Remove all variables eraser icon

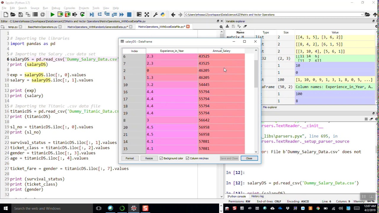click(245, 26)
